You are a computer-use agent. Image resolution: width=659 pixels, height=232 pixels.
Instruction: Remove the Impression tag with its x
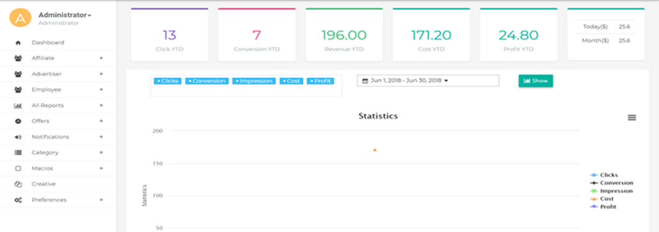click(237, 81)
